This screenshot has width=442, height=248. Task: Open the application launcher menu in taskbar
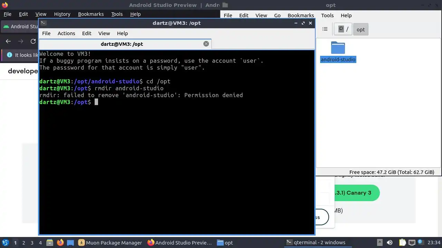pyautogui.click(x=5, y=242)
